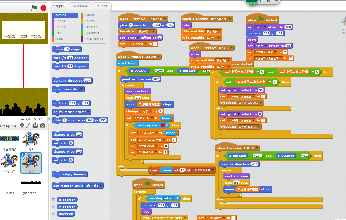The width and height of the screenshot is (346, 220).
Task: Tick the y position checkbox
Action: [53, 207]
